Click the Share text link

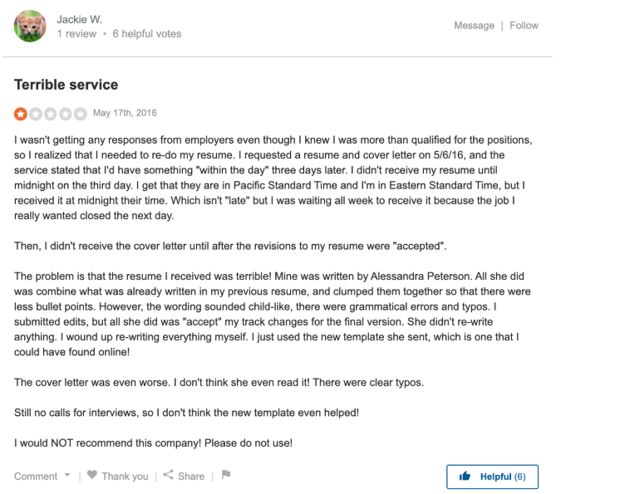[x=191, y=476]
